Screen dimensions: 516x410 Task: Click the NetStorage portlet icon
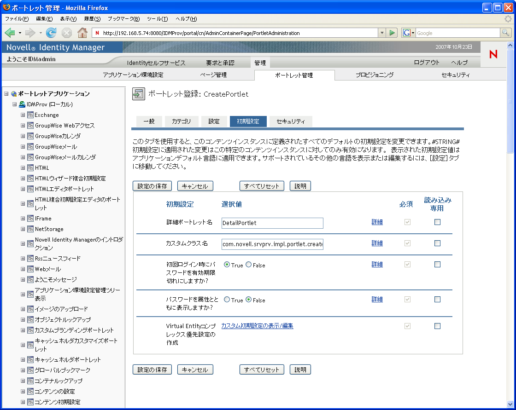click(30, 229)
